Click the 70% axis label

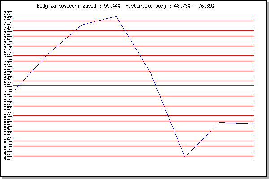[x=8, y=47]
